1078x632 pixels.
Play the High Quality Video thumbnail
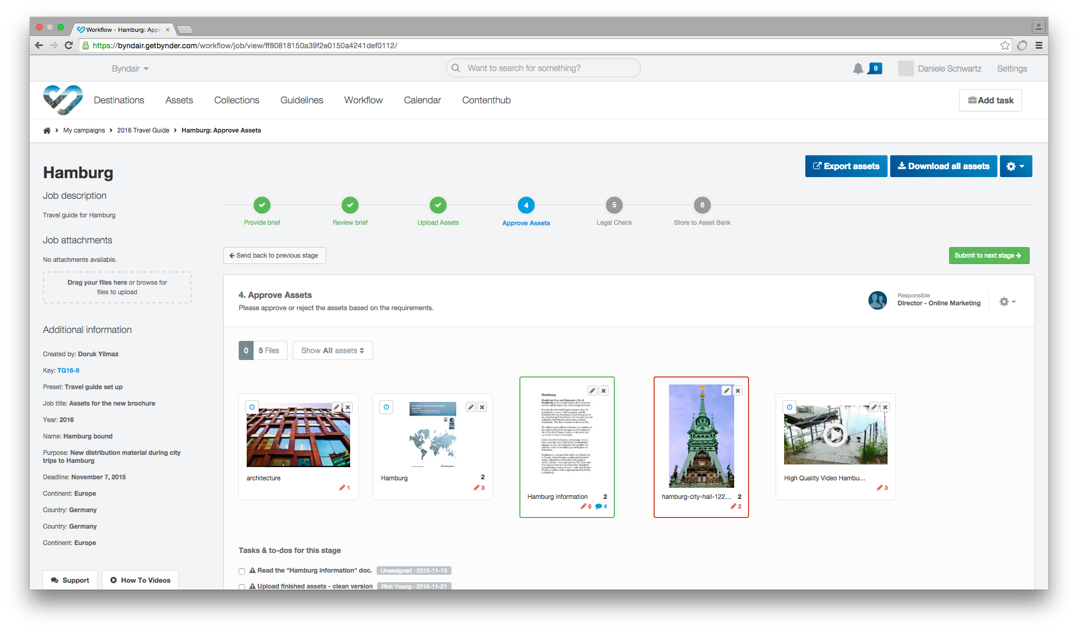(x=835, y=435)
